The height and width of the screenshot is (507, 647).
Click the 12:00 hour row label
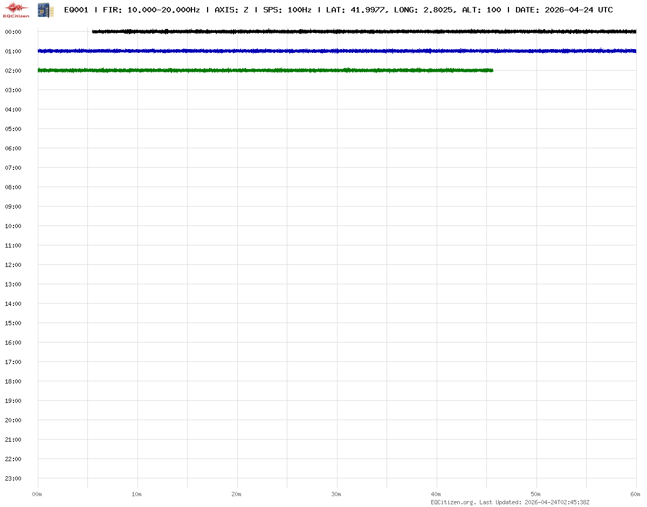[13, 265]
